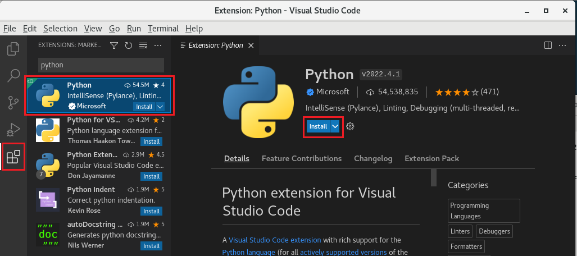Open Source Control view
Viewport: 577px width, 256px height.
click(13, 102)
